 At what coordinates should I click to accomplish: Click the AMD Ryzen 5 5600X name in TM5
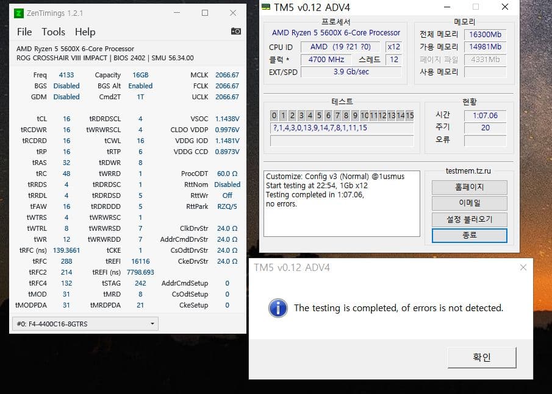pyautogui.click(x=336, y=33)
